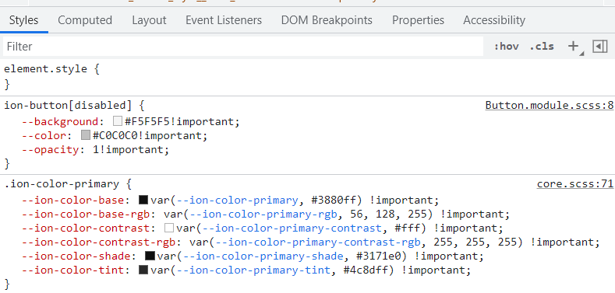This screenshot has height=293, width=615.
Task: Toggle the .cls element classes panel
Action: pyautogui.click(x=542, y=47)
